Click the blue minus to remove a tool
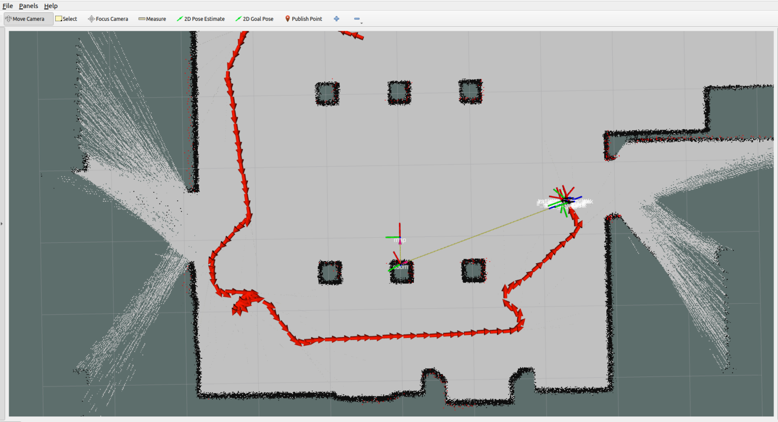The width and height of the screenshot is (778, 422). (x=357, y=18)
